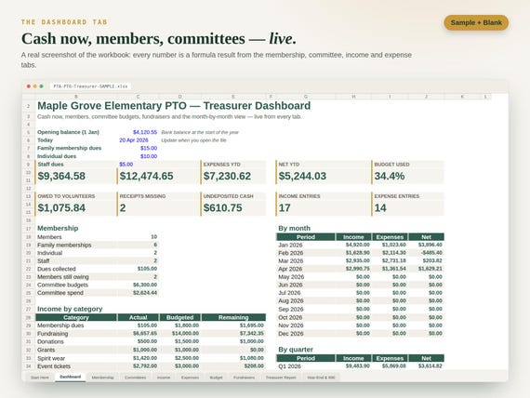Image resolution: width=530 pixels, height=398 pixels.
Task: Select the Feb 2026 net value -$485.40
Action: click(431, 253)
